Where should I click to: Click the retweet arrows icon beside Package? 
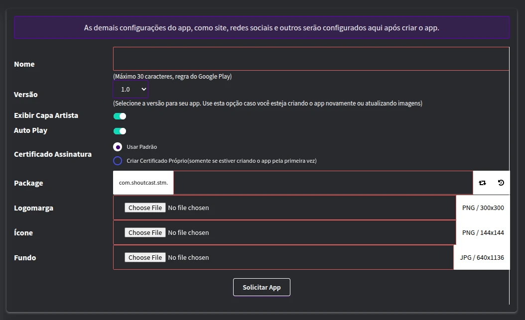click(482, 183)
